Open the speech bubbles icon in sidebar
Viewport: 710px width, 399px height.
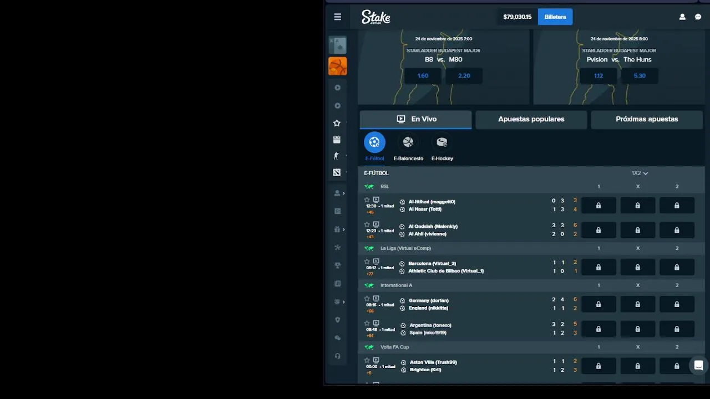[337, 338]
